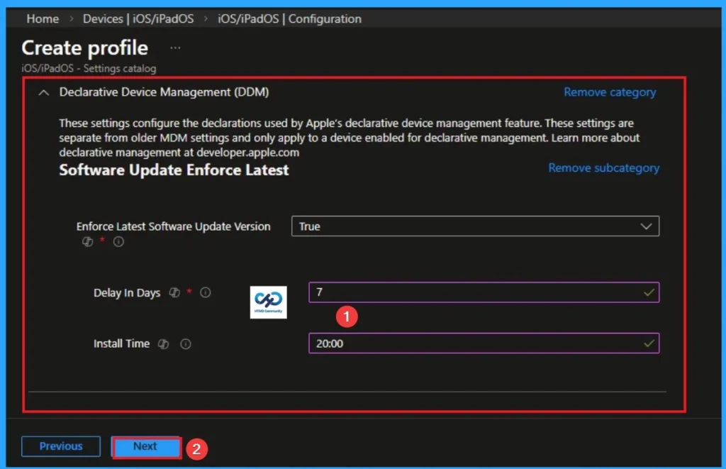Click the Remove category link
Image resolution: width=726 pixels, height=469 pixels.
(x=609, y=92)
